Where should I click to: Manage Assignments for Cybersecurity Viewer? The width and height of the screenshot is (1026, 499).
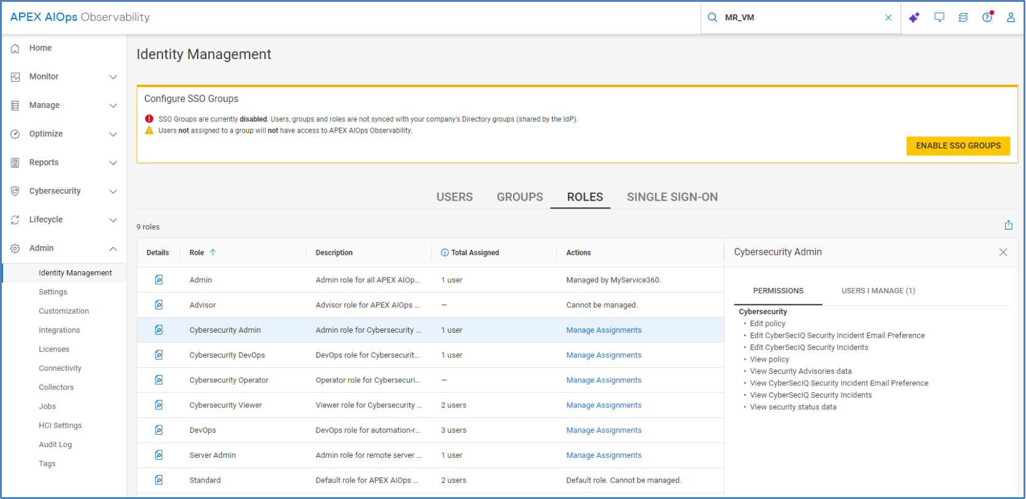[x=604, y=405]
